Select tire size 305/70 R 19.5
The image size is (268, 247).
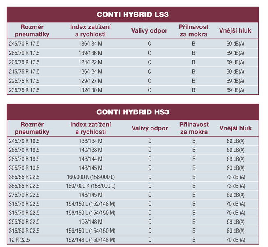click(x=24, y=168)
